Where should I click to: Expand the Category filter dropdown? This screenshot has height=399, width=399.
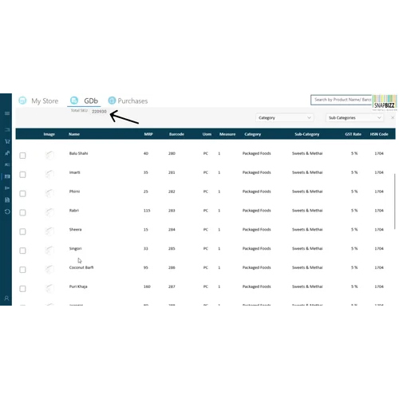pyautogui.click(x=284, y=117)
